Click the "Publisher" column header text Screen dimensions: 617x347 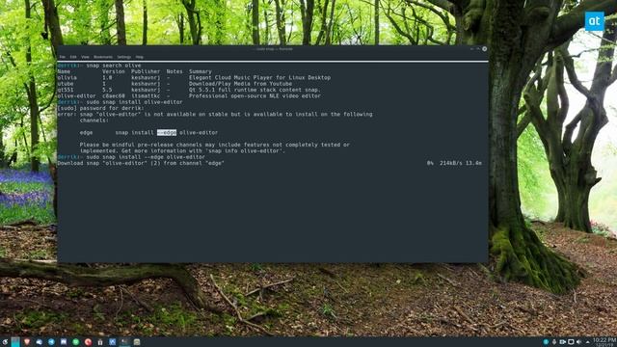(x=146, y=71)
